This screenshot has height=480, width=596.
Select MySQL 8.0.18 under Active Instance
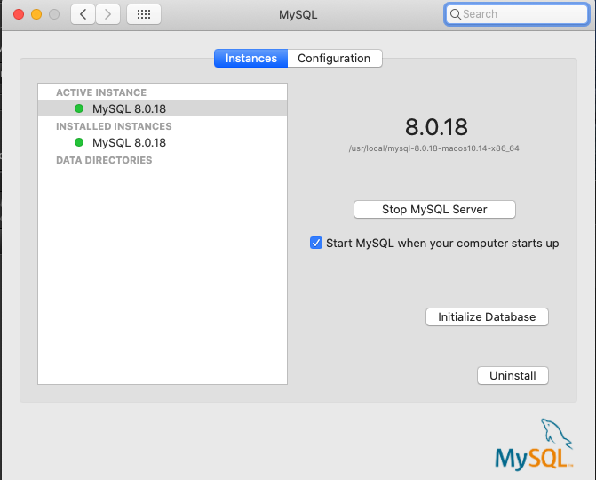[163, 108]
